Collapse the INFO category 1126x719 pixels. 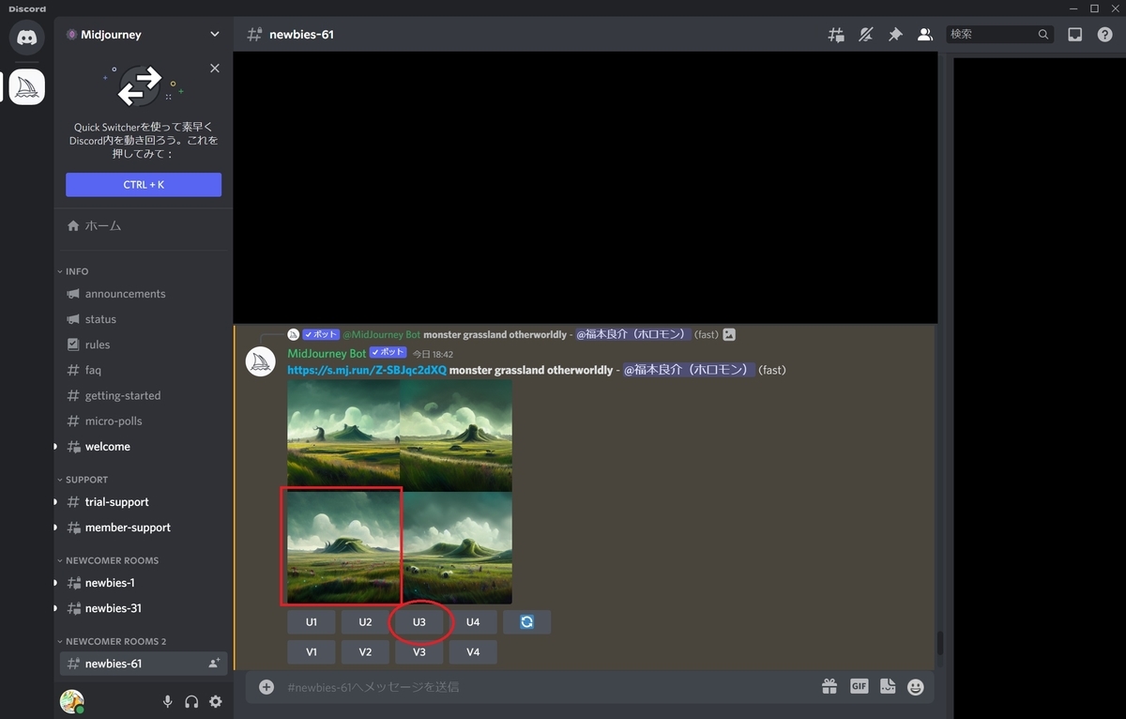pyautogui.click(x=76, y=271)
